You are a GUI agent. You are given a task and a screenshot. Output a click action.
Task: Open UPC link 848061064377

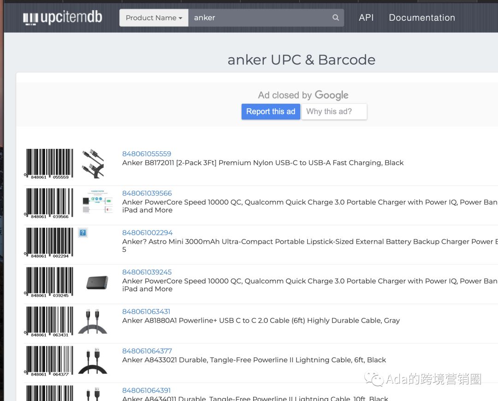coord(147,351)
